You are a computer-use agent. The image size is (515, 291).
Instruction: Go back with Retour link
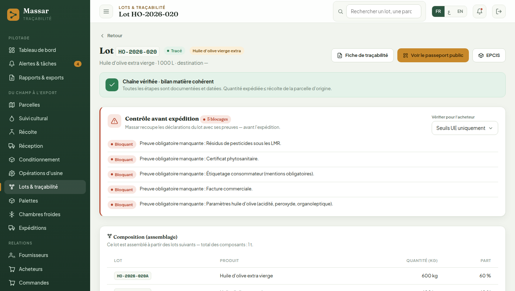coord(112,36)
